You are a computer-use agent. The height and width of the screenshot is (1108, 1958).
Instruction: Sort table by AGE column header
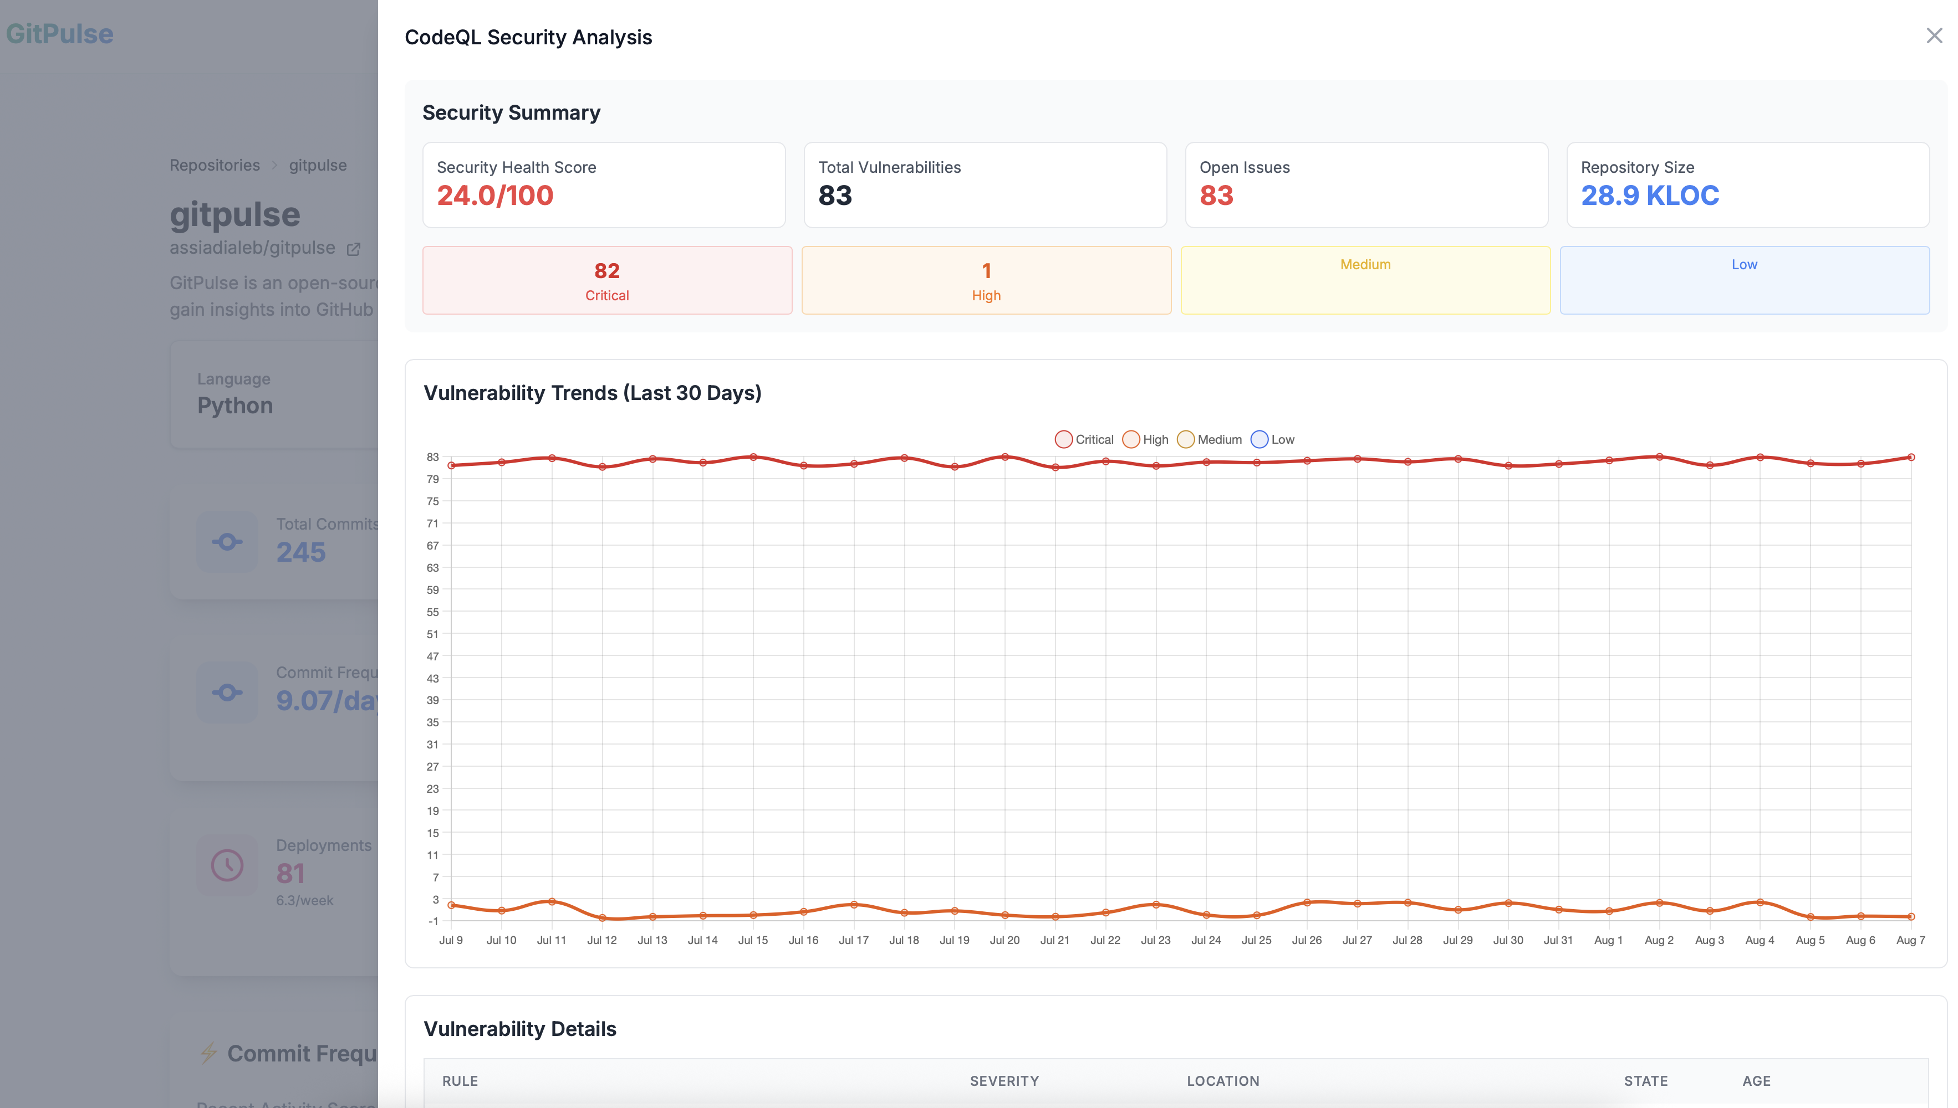pyautogui.click(x=1756, y=1081)
